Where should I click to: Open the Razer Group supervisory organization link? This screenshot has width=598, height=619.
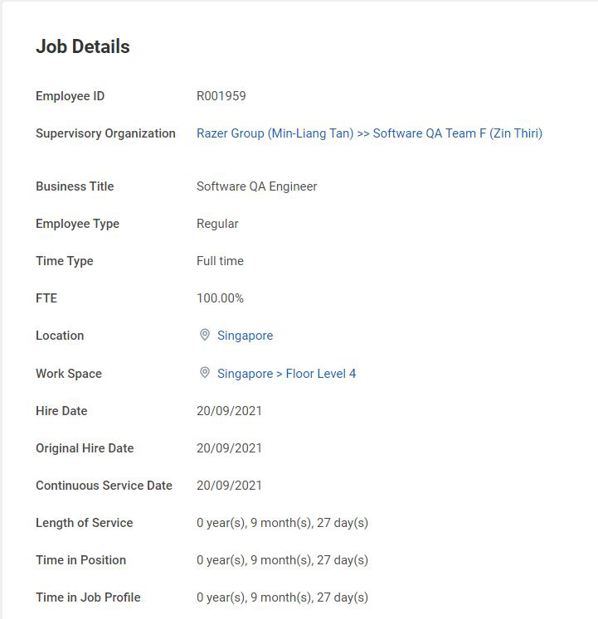(369, 133)
